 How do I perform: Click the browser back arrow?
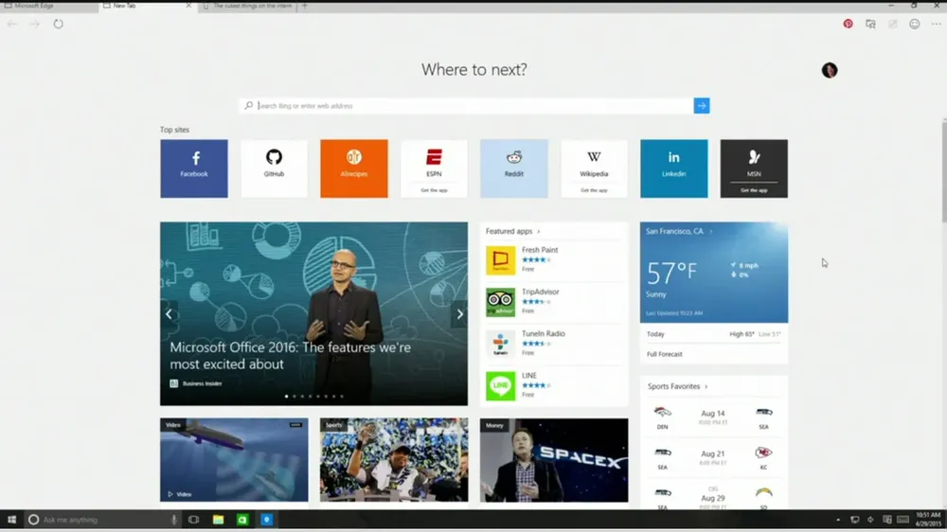point(12,24)
